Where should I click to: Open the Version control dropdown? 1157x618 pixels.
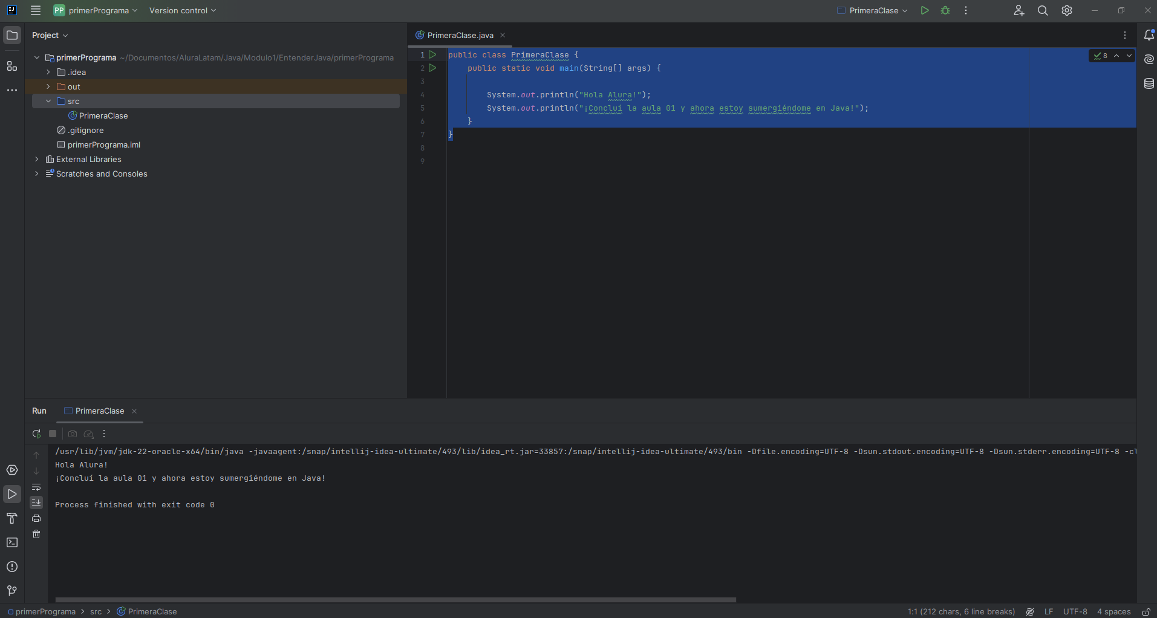tap(183, 10)
